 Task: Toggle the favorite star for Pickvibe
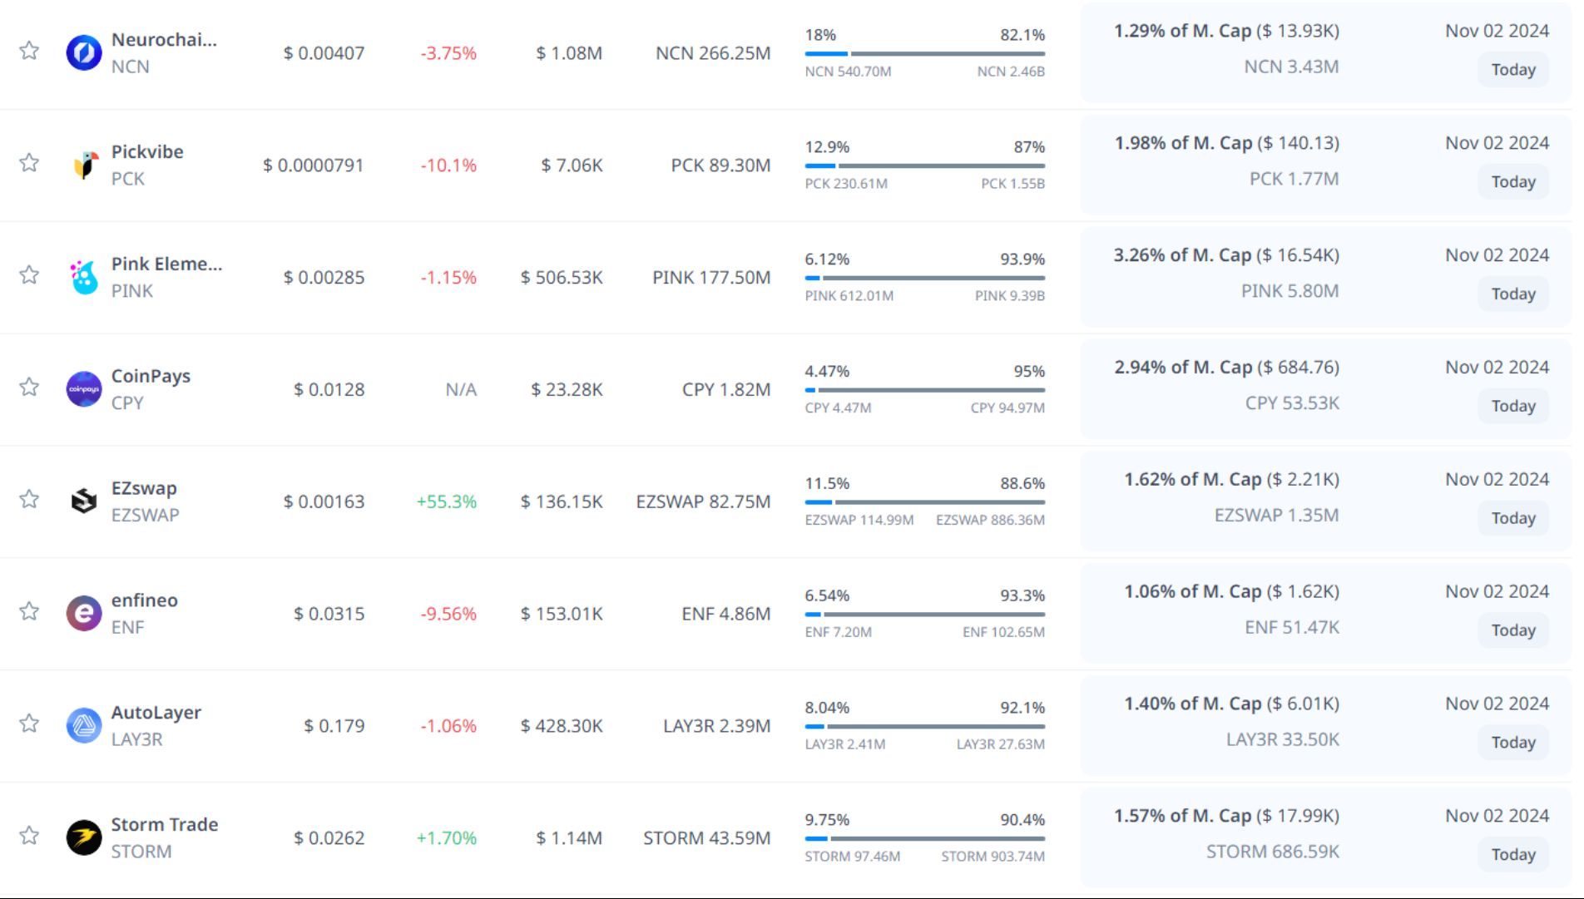pyautogui.click(x=29, y=163)
